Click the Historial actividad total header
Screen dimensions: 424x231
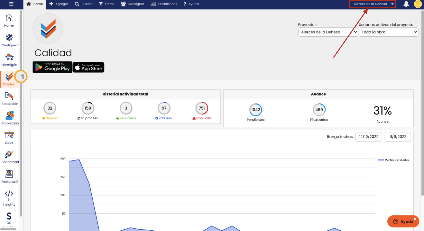(x=125, y=94)
